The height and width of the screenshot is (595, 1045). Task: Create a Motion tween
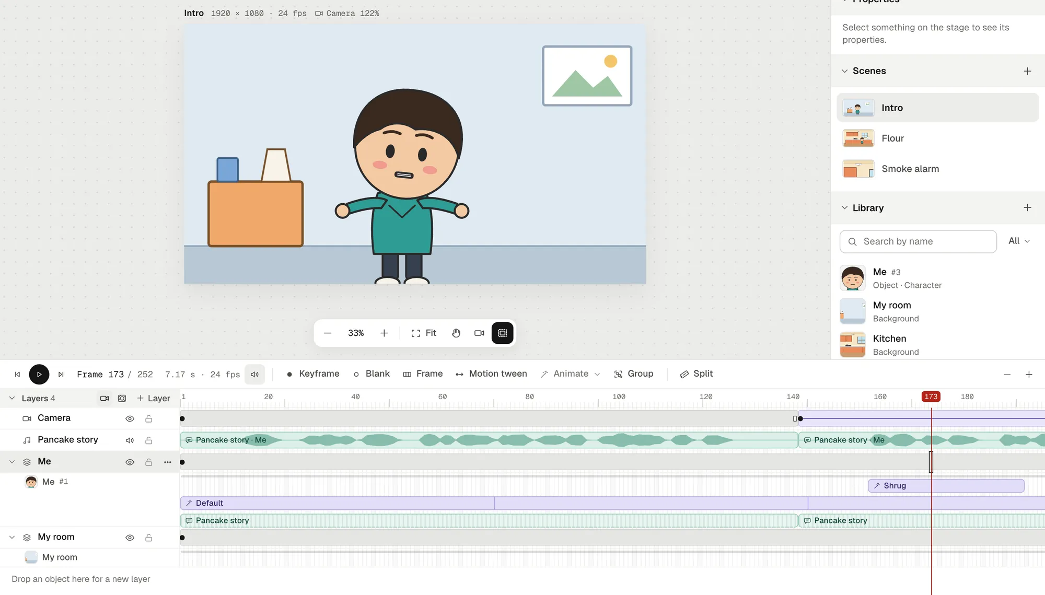pos(491,374)
